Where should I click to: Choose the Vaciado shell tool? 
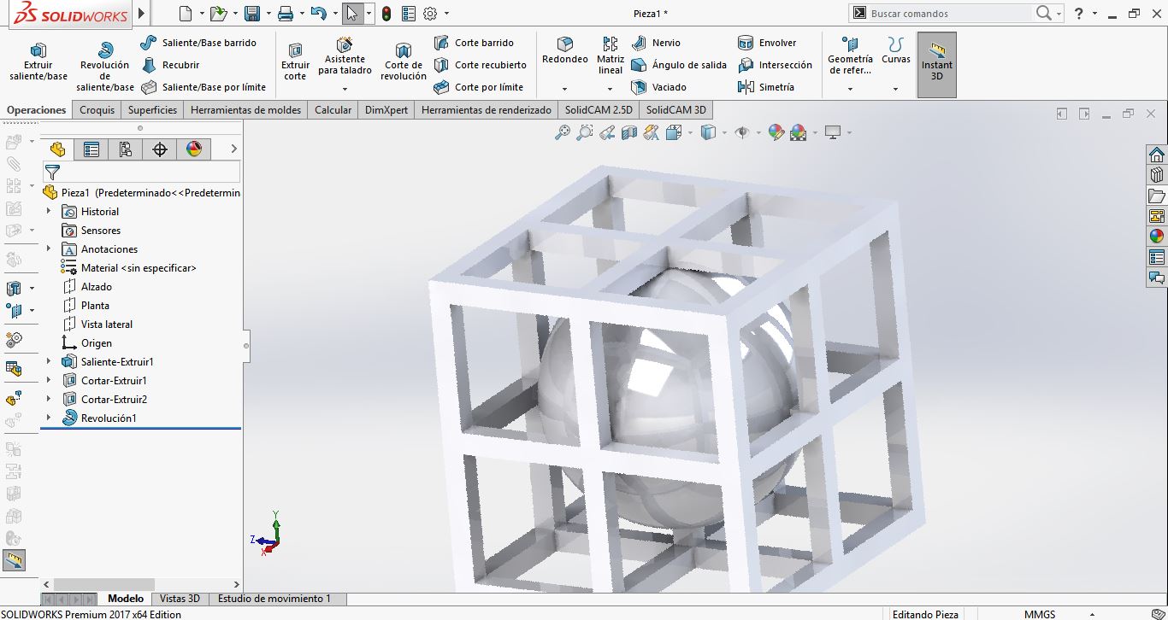(658, 87)
